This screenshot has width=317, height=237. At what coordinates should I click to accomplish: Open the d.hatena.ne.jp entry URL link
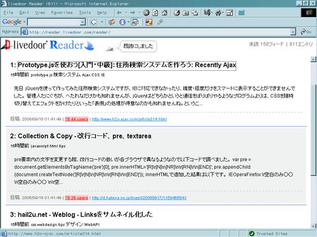[139, 198]
